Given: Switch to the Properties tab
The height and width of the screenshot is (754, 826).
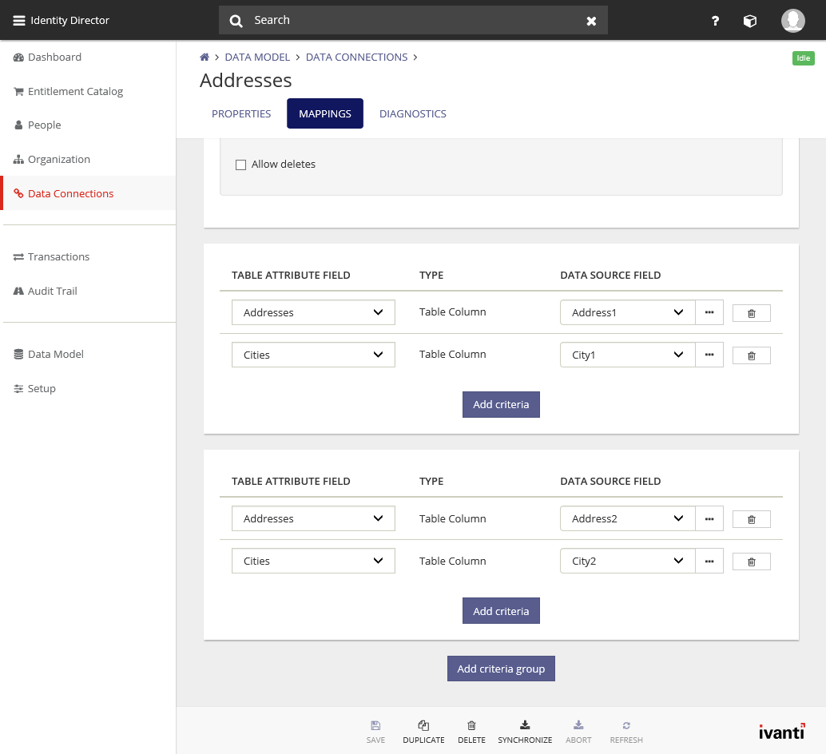Looking at the screenshot, I should tap(241, 113).
